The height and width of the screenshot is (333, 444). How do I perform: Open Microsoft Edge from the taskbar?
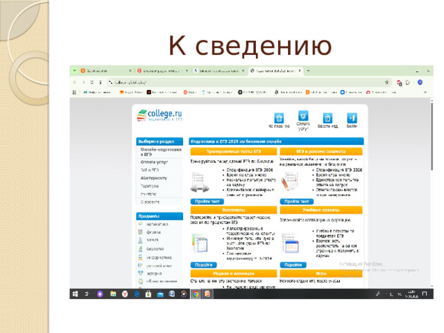pyautogui.click(x=137, y=294)
